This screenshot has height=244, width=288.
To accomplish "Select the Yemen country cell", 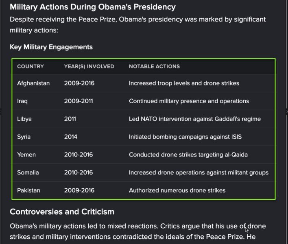I will click(x=26, y=155).
